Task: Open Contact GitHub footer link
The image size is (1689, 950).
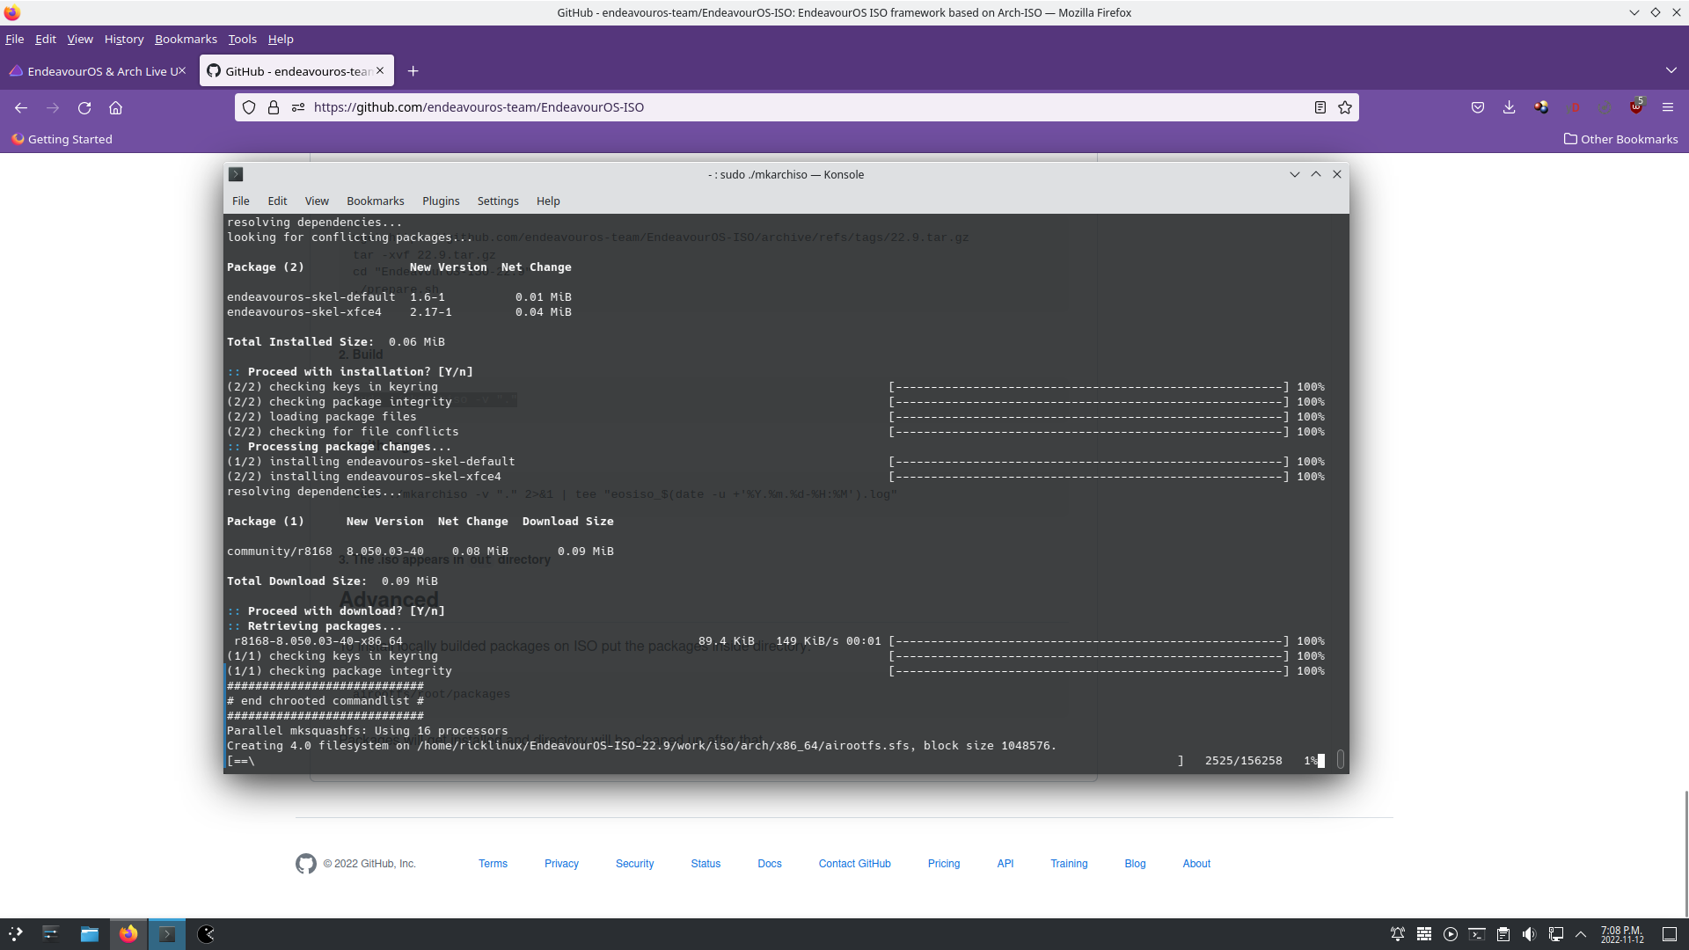Action: tap(854, 864)
